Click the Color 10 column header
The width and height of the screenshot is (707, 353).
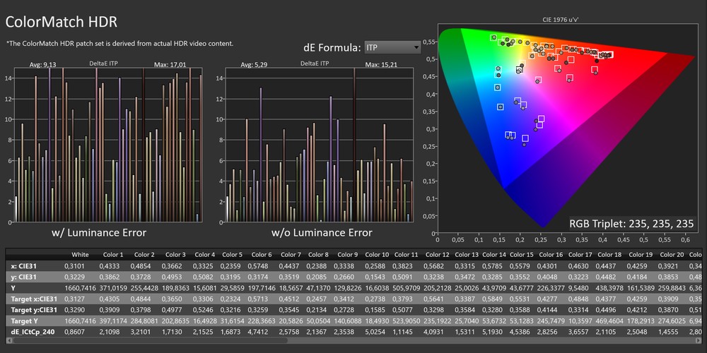click(x=375, y=255)
